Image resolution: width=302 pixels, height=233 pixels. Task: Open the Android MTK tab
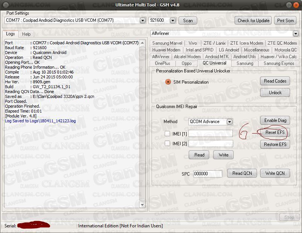(217, 57)
